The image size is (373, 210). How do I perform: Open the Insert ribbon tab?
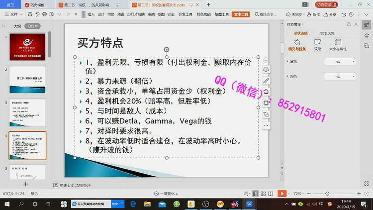(91, 14)
